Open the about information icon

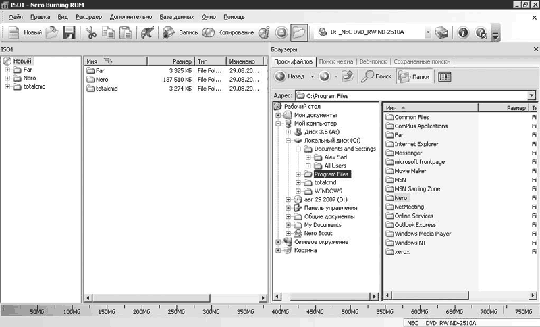pos(463,32)
